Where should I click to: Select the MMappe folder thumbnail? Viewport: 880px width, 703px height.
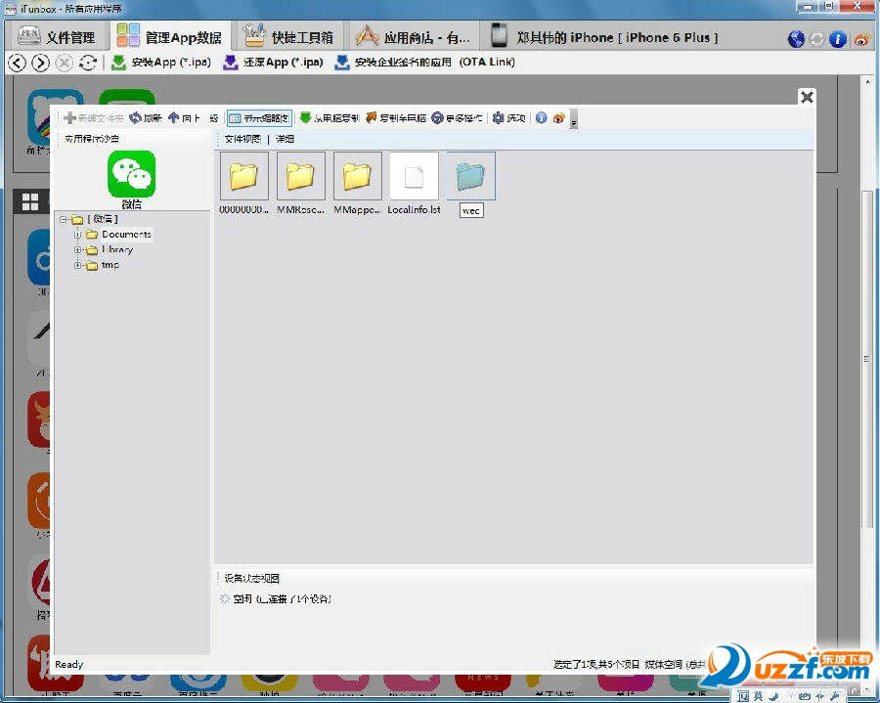[x=357, y=176]
